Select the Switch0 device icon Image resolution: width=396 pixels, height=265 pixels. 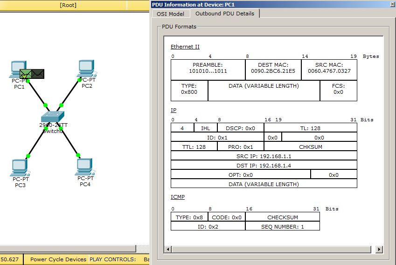pos(53,117)
